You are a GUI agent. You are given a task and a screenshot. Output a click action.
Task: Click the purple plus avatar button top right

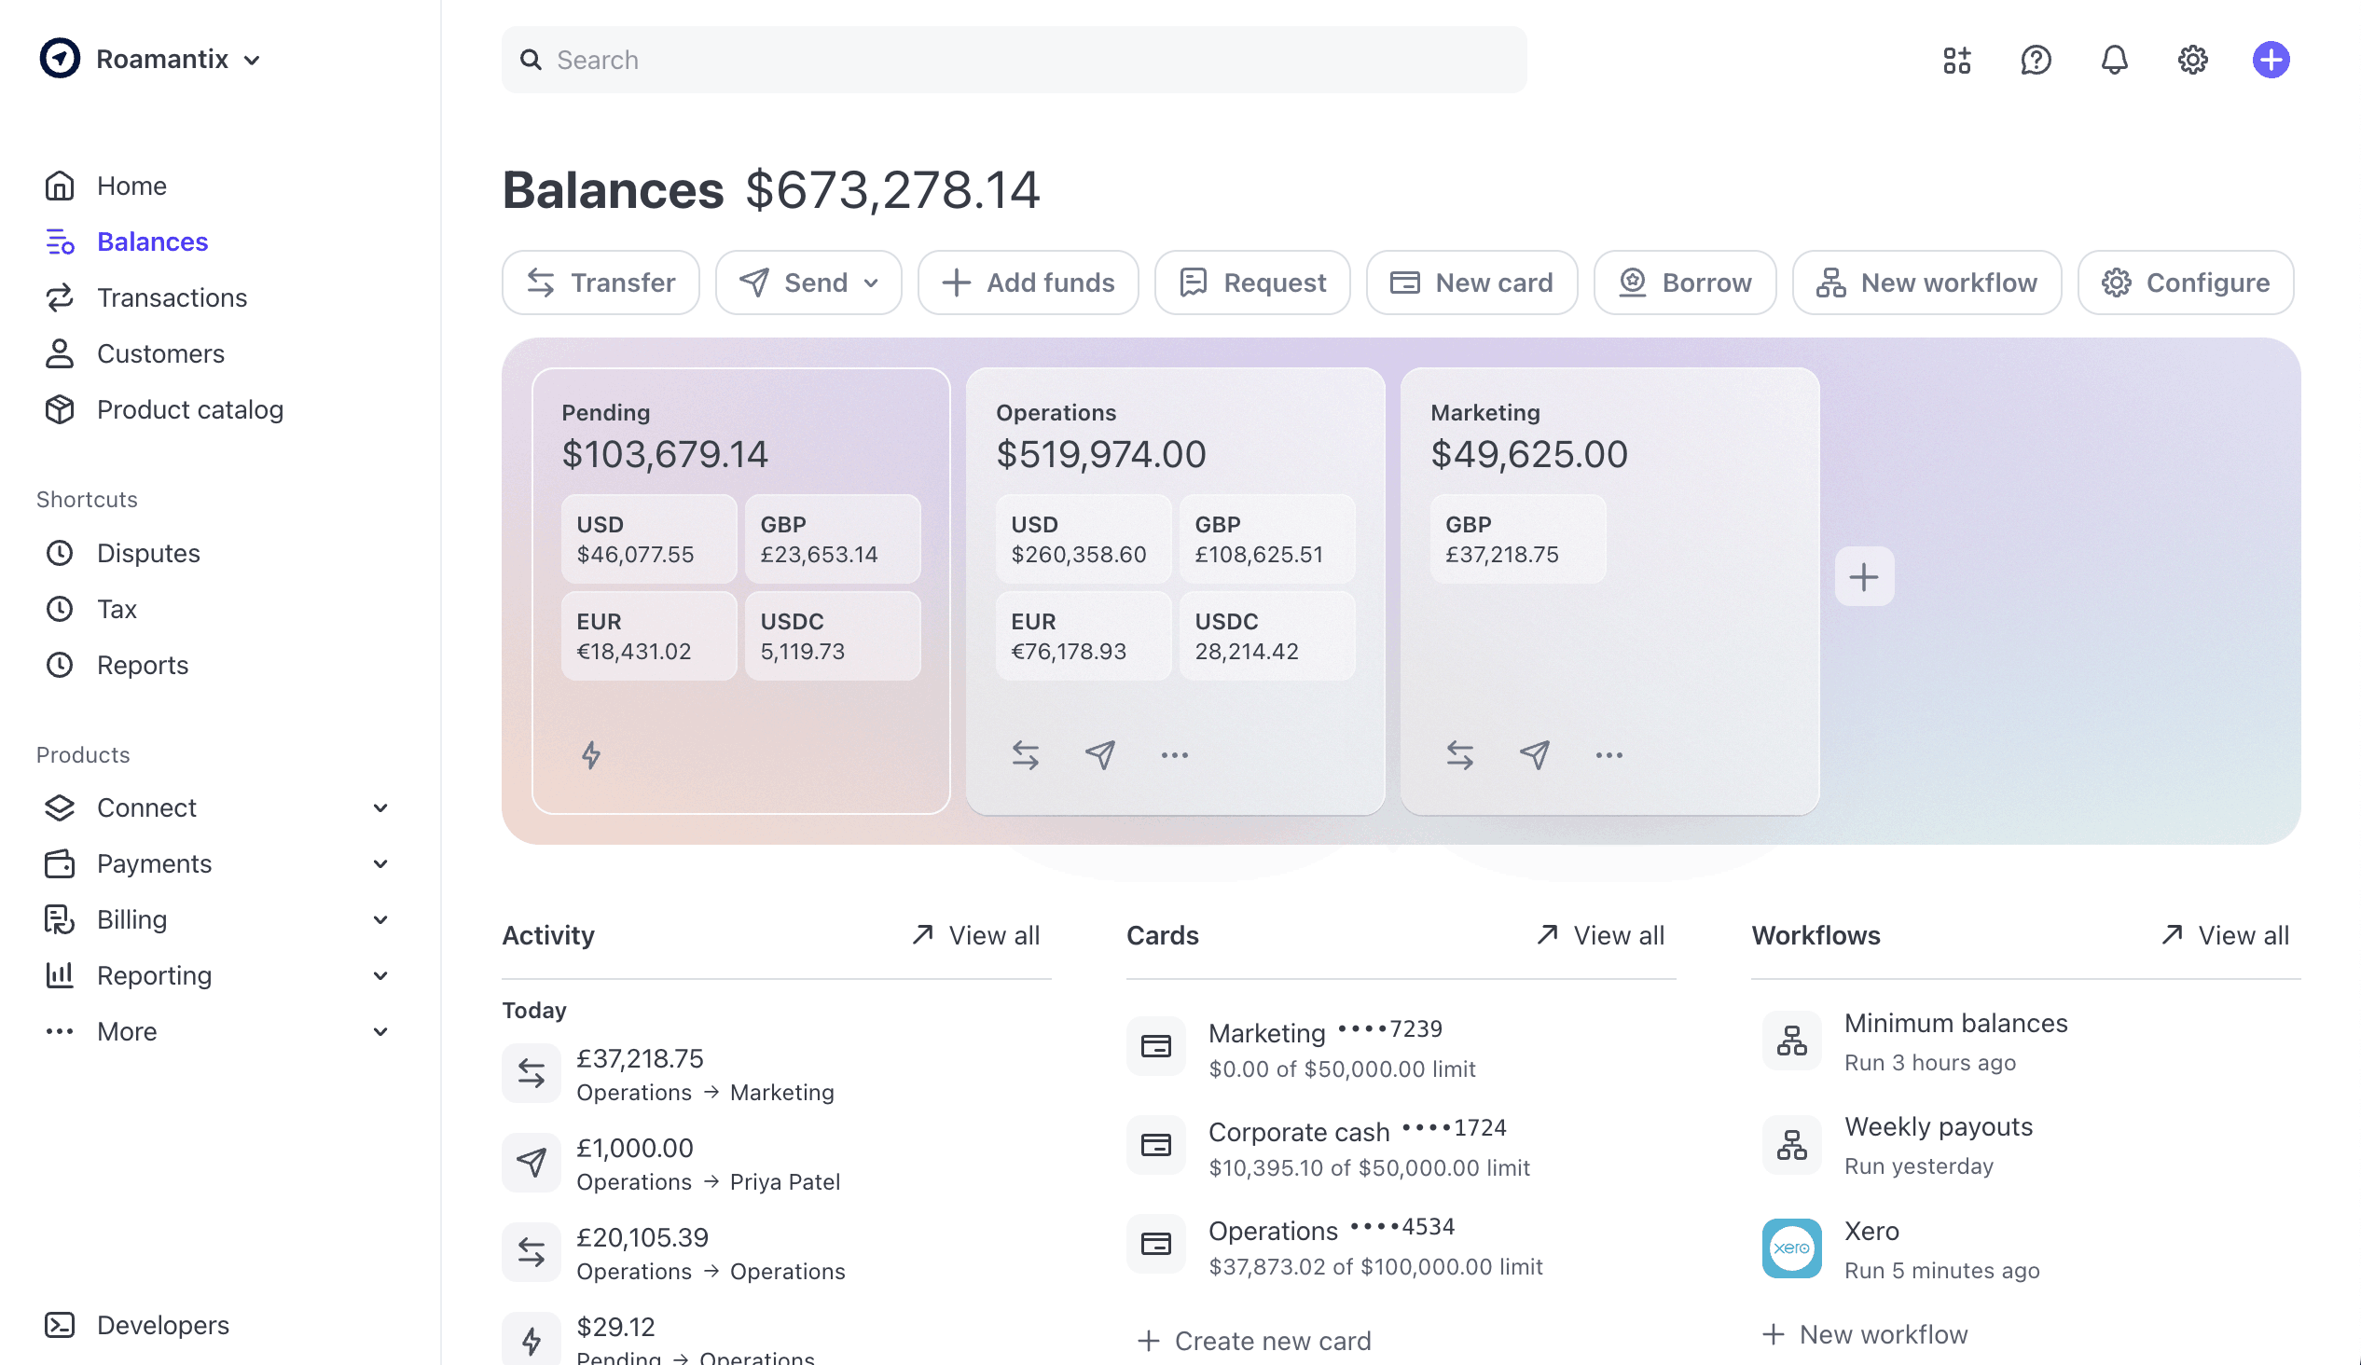[x=2271, y=59]
